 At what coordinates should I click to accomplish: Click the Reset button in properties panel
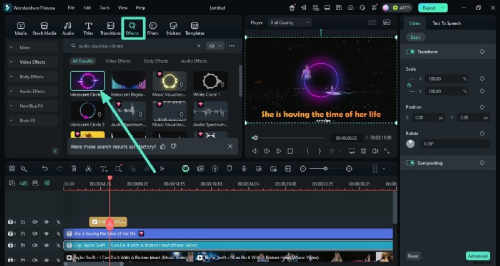[x=413, y=256]
